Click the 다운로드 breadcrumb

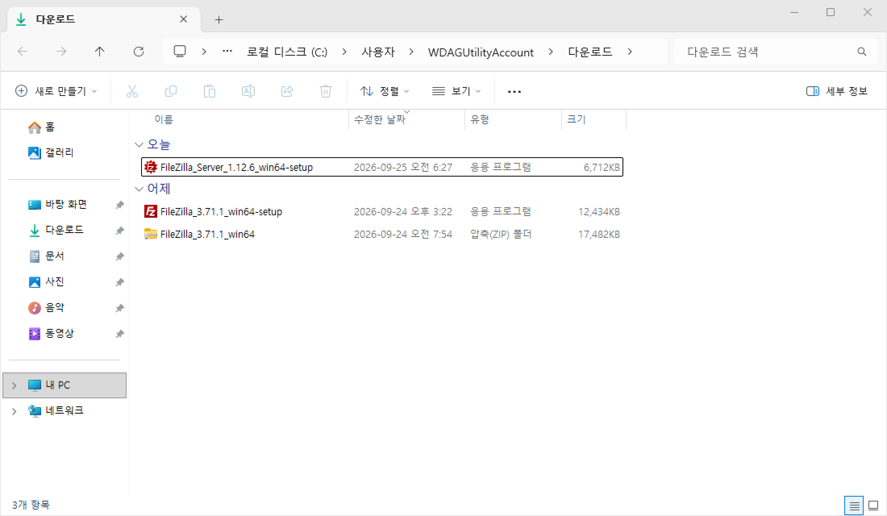[590, 52]
